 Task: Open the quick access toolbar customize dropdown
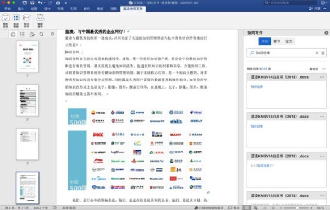(x=65, y=3)
